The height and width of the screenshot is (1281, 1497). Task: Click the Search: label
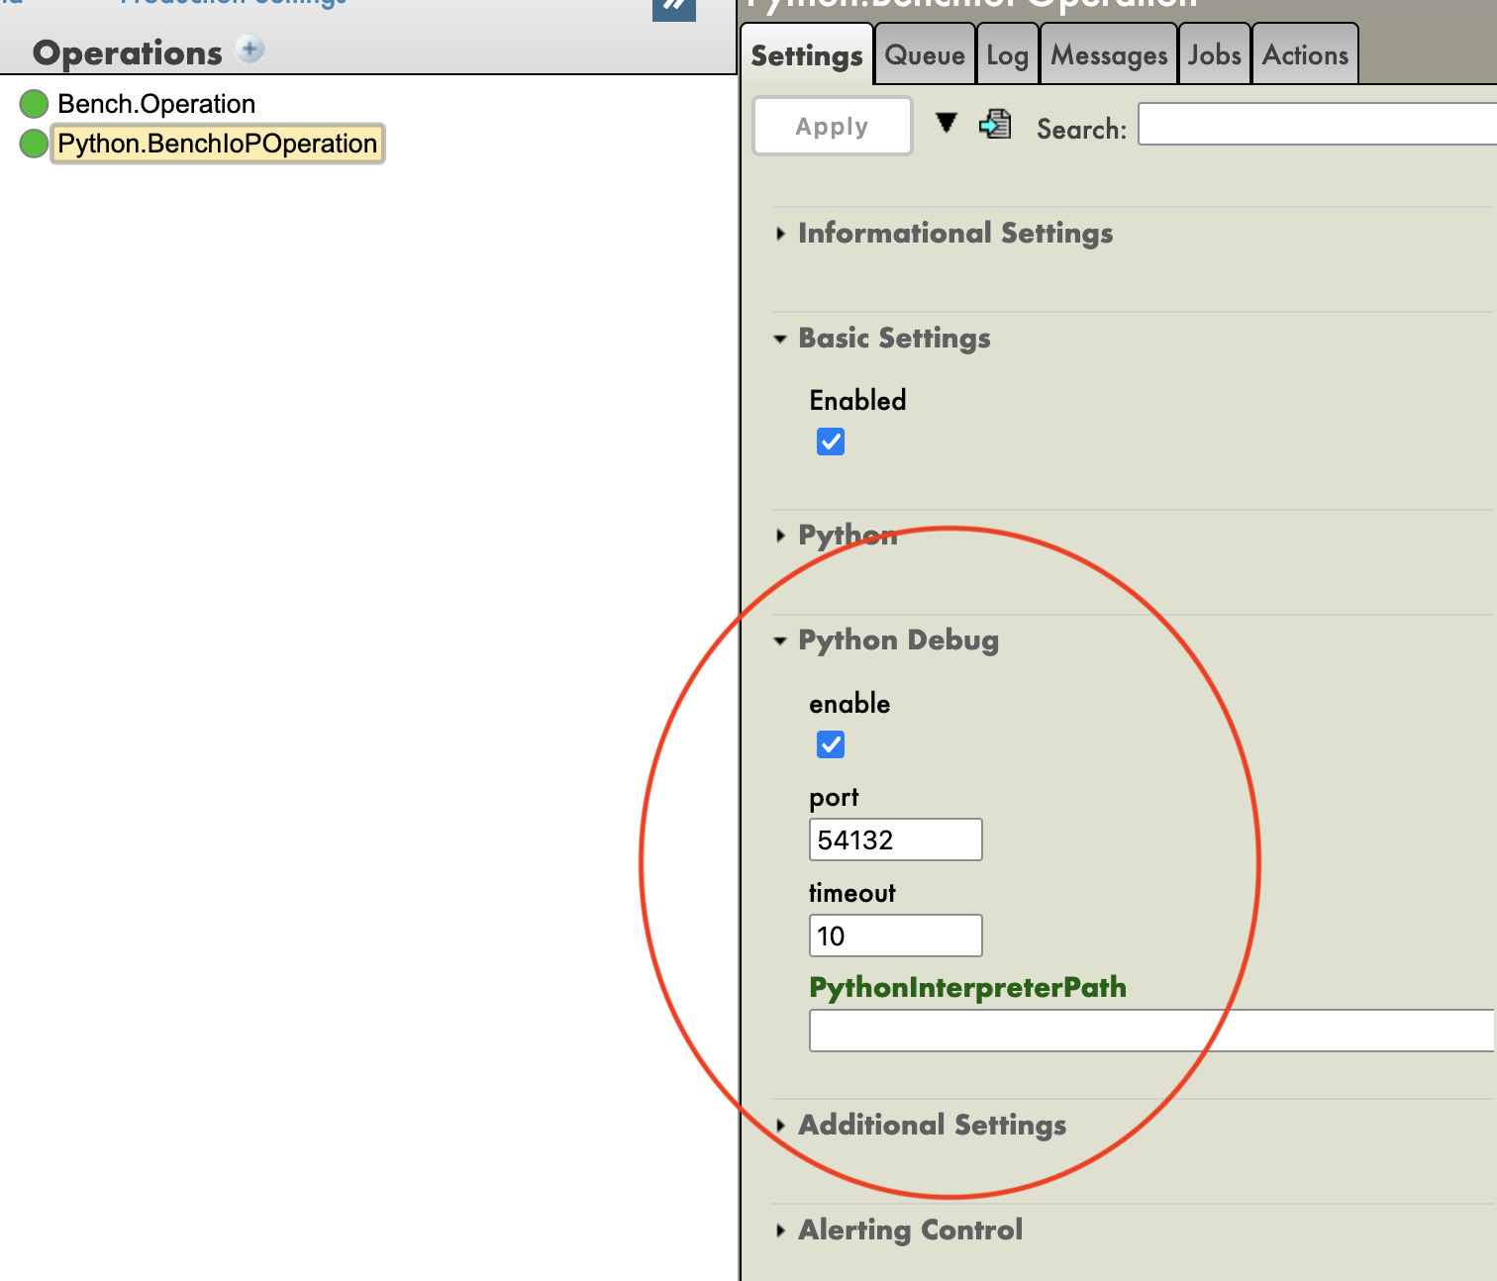click(1081, 129)
